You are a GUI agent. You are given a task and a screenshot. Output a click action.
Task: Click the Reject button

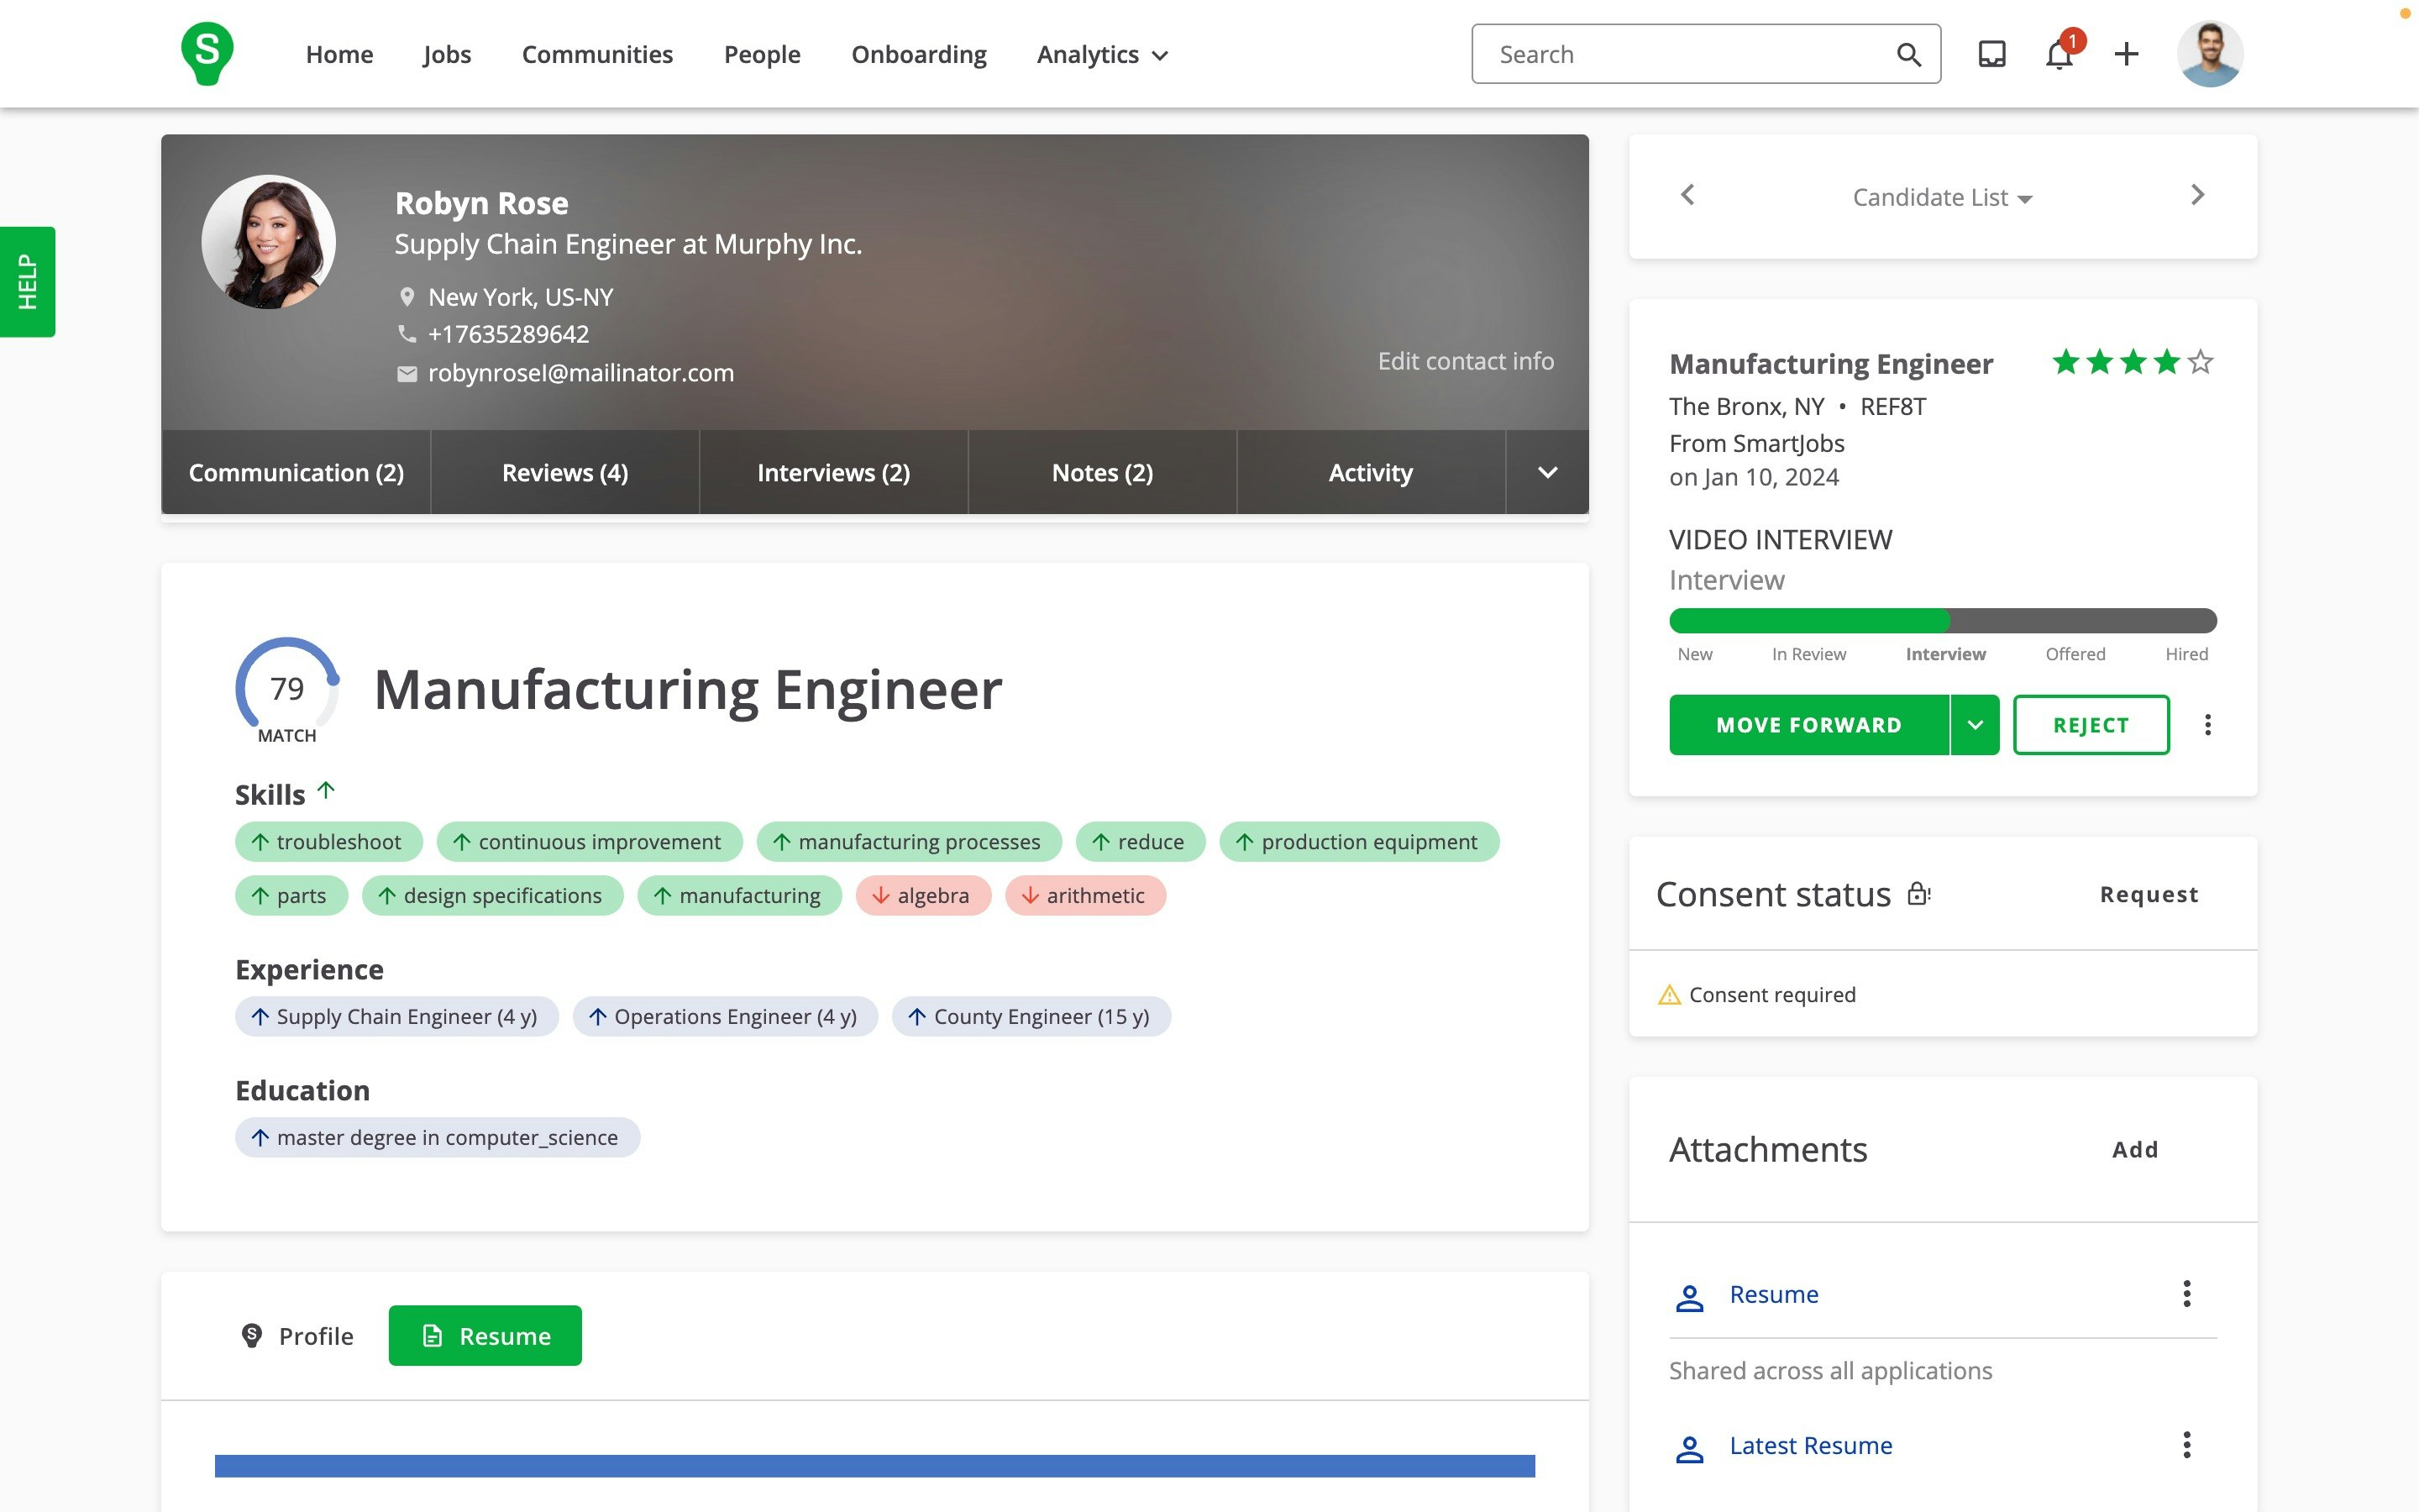point(2091,725)
